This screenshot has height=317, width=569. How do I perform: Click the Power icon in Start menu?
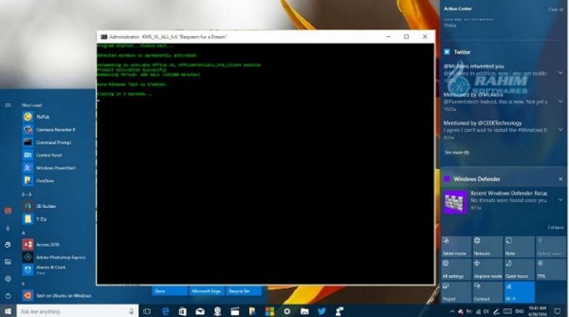8,295
